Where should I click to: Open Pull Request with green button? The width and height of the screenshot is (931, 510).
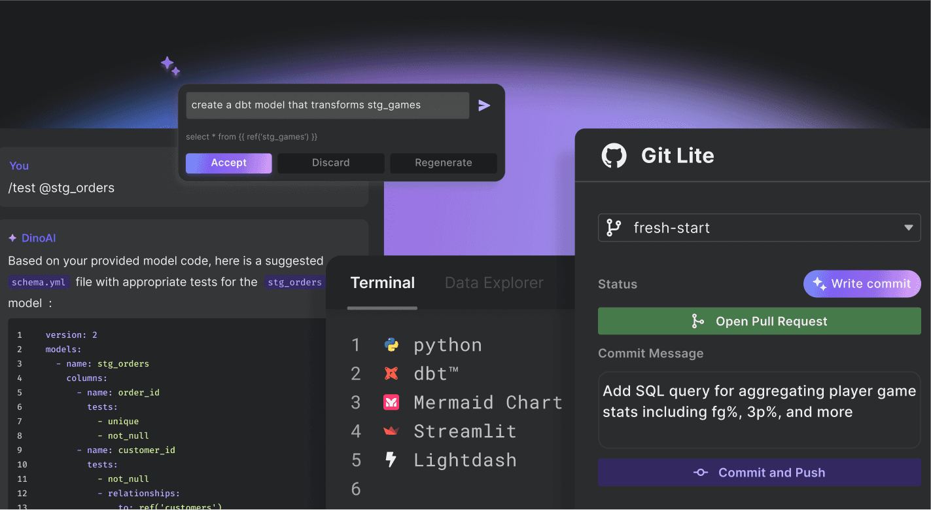759,321
